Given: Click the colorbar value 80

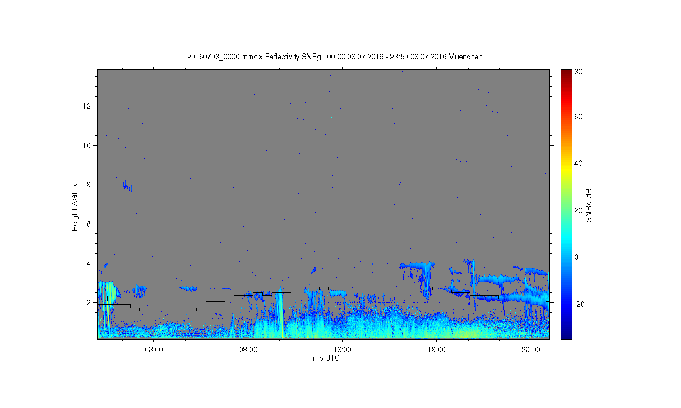Looking at the screenshot, I should 578,72.
